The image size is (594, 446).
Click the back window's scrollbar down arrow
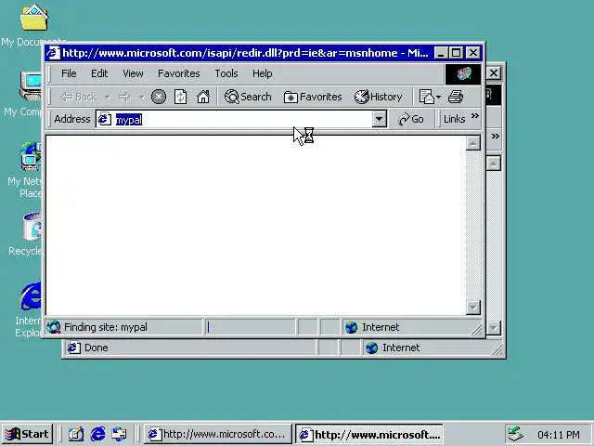tap(494, 328)
